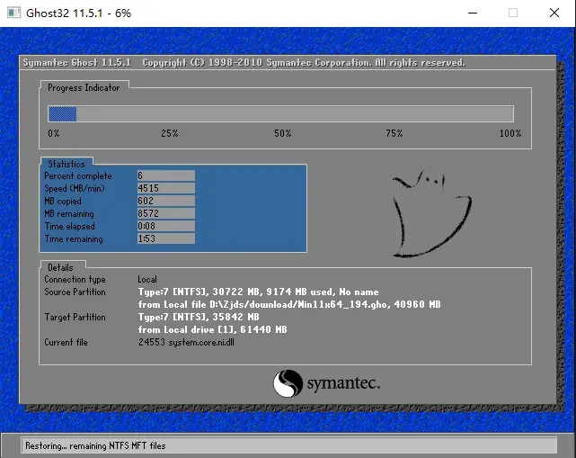Viewport: 576px width, 458px height.
Task: Click the system.core.ni.dll current file entry
Action: click(x=186, y=342)
